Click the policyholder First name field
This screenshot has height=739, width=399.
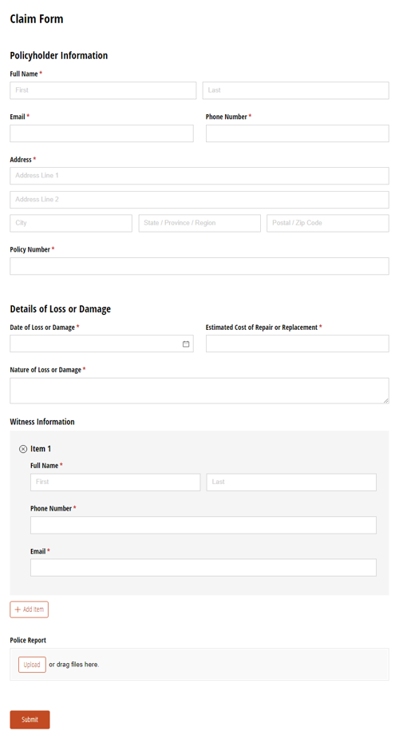tap(103, 90)
